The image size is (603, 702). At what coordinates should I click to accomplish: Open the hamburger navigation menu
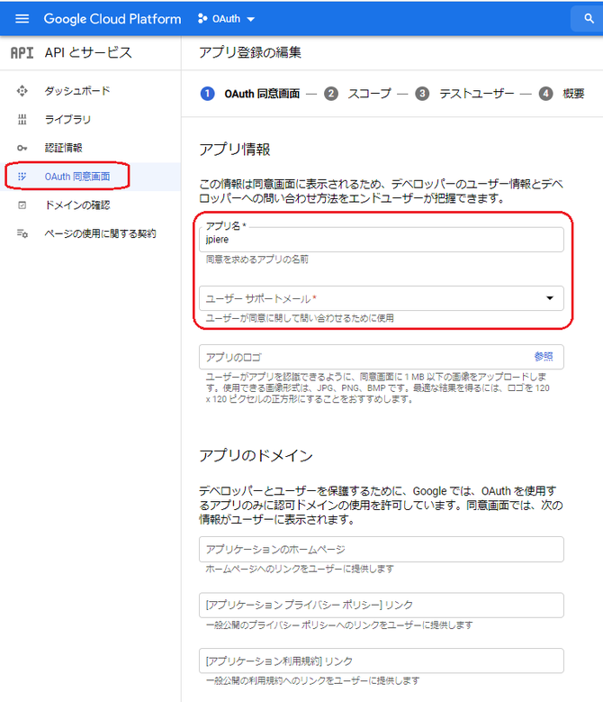22,19
